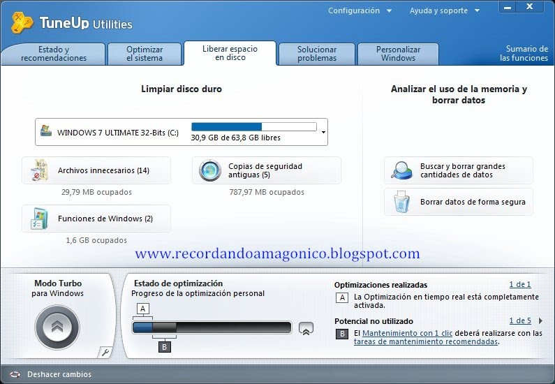Click the B badge beside Potencial no utilizado text
This screenshot has height=384, width=555.
click(342, 334)
